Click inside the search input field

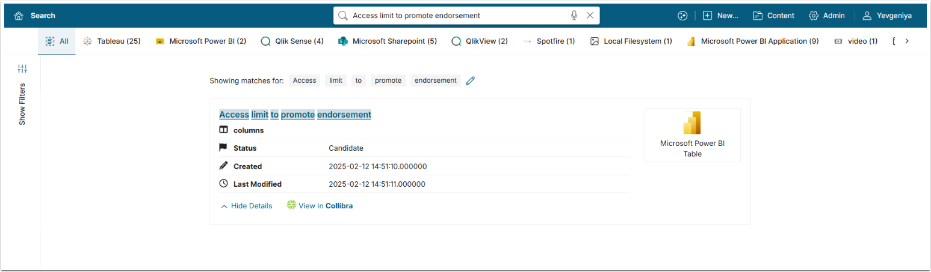point(457,16)
